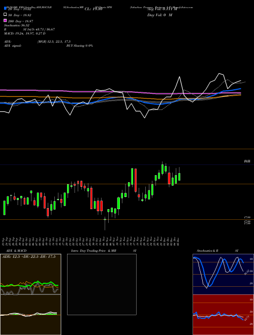
Task: Click the 'ADX signal:' label
Action: pos(13,46)
